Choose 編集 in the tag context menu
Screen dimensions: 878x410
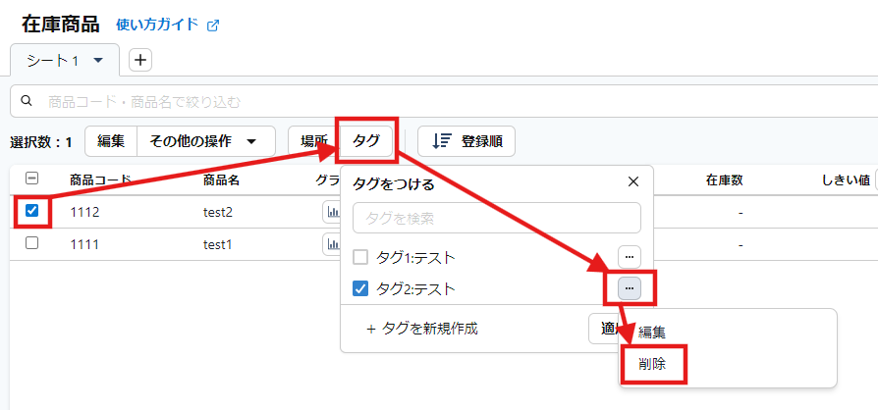tap(652, 333)
